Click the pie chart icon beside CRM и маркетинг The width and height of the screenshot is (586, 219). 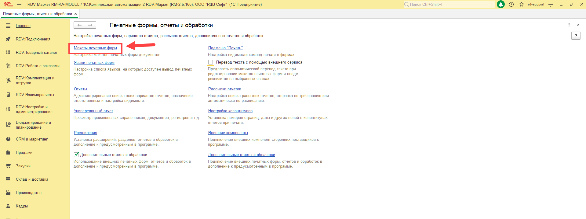click(8, 139)
